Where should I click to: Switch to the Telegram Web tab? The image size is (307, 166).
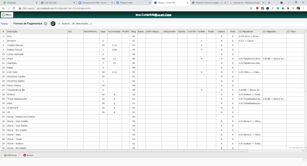point(133,3)
